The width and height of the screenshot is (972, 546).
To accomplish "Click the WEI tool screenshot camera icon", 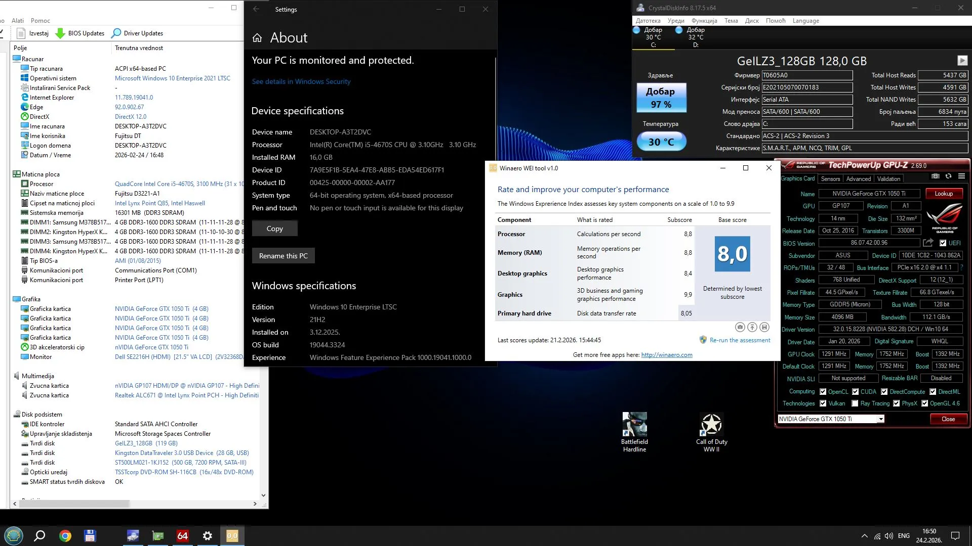I will (740, 327).
